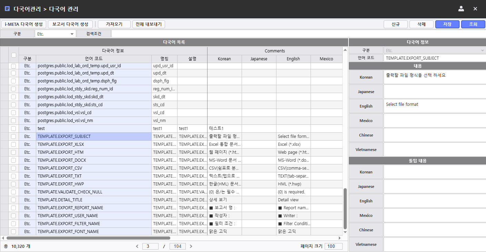The height and width of the screenshot is (252, 486).
Task: Click the horizontal scroll-right arrow
Action: click(x=340, y=238)
